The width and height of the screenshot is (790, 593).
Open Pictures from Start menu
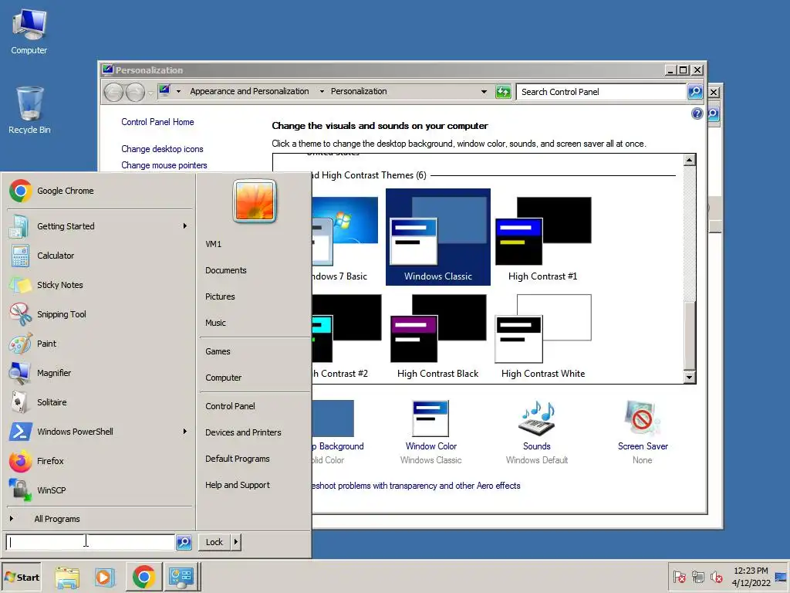click(x=220, y=296)
